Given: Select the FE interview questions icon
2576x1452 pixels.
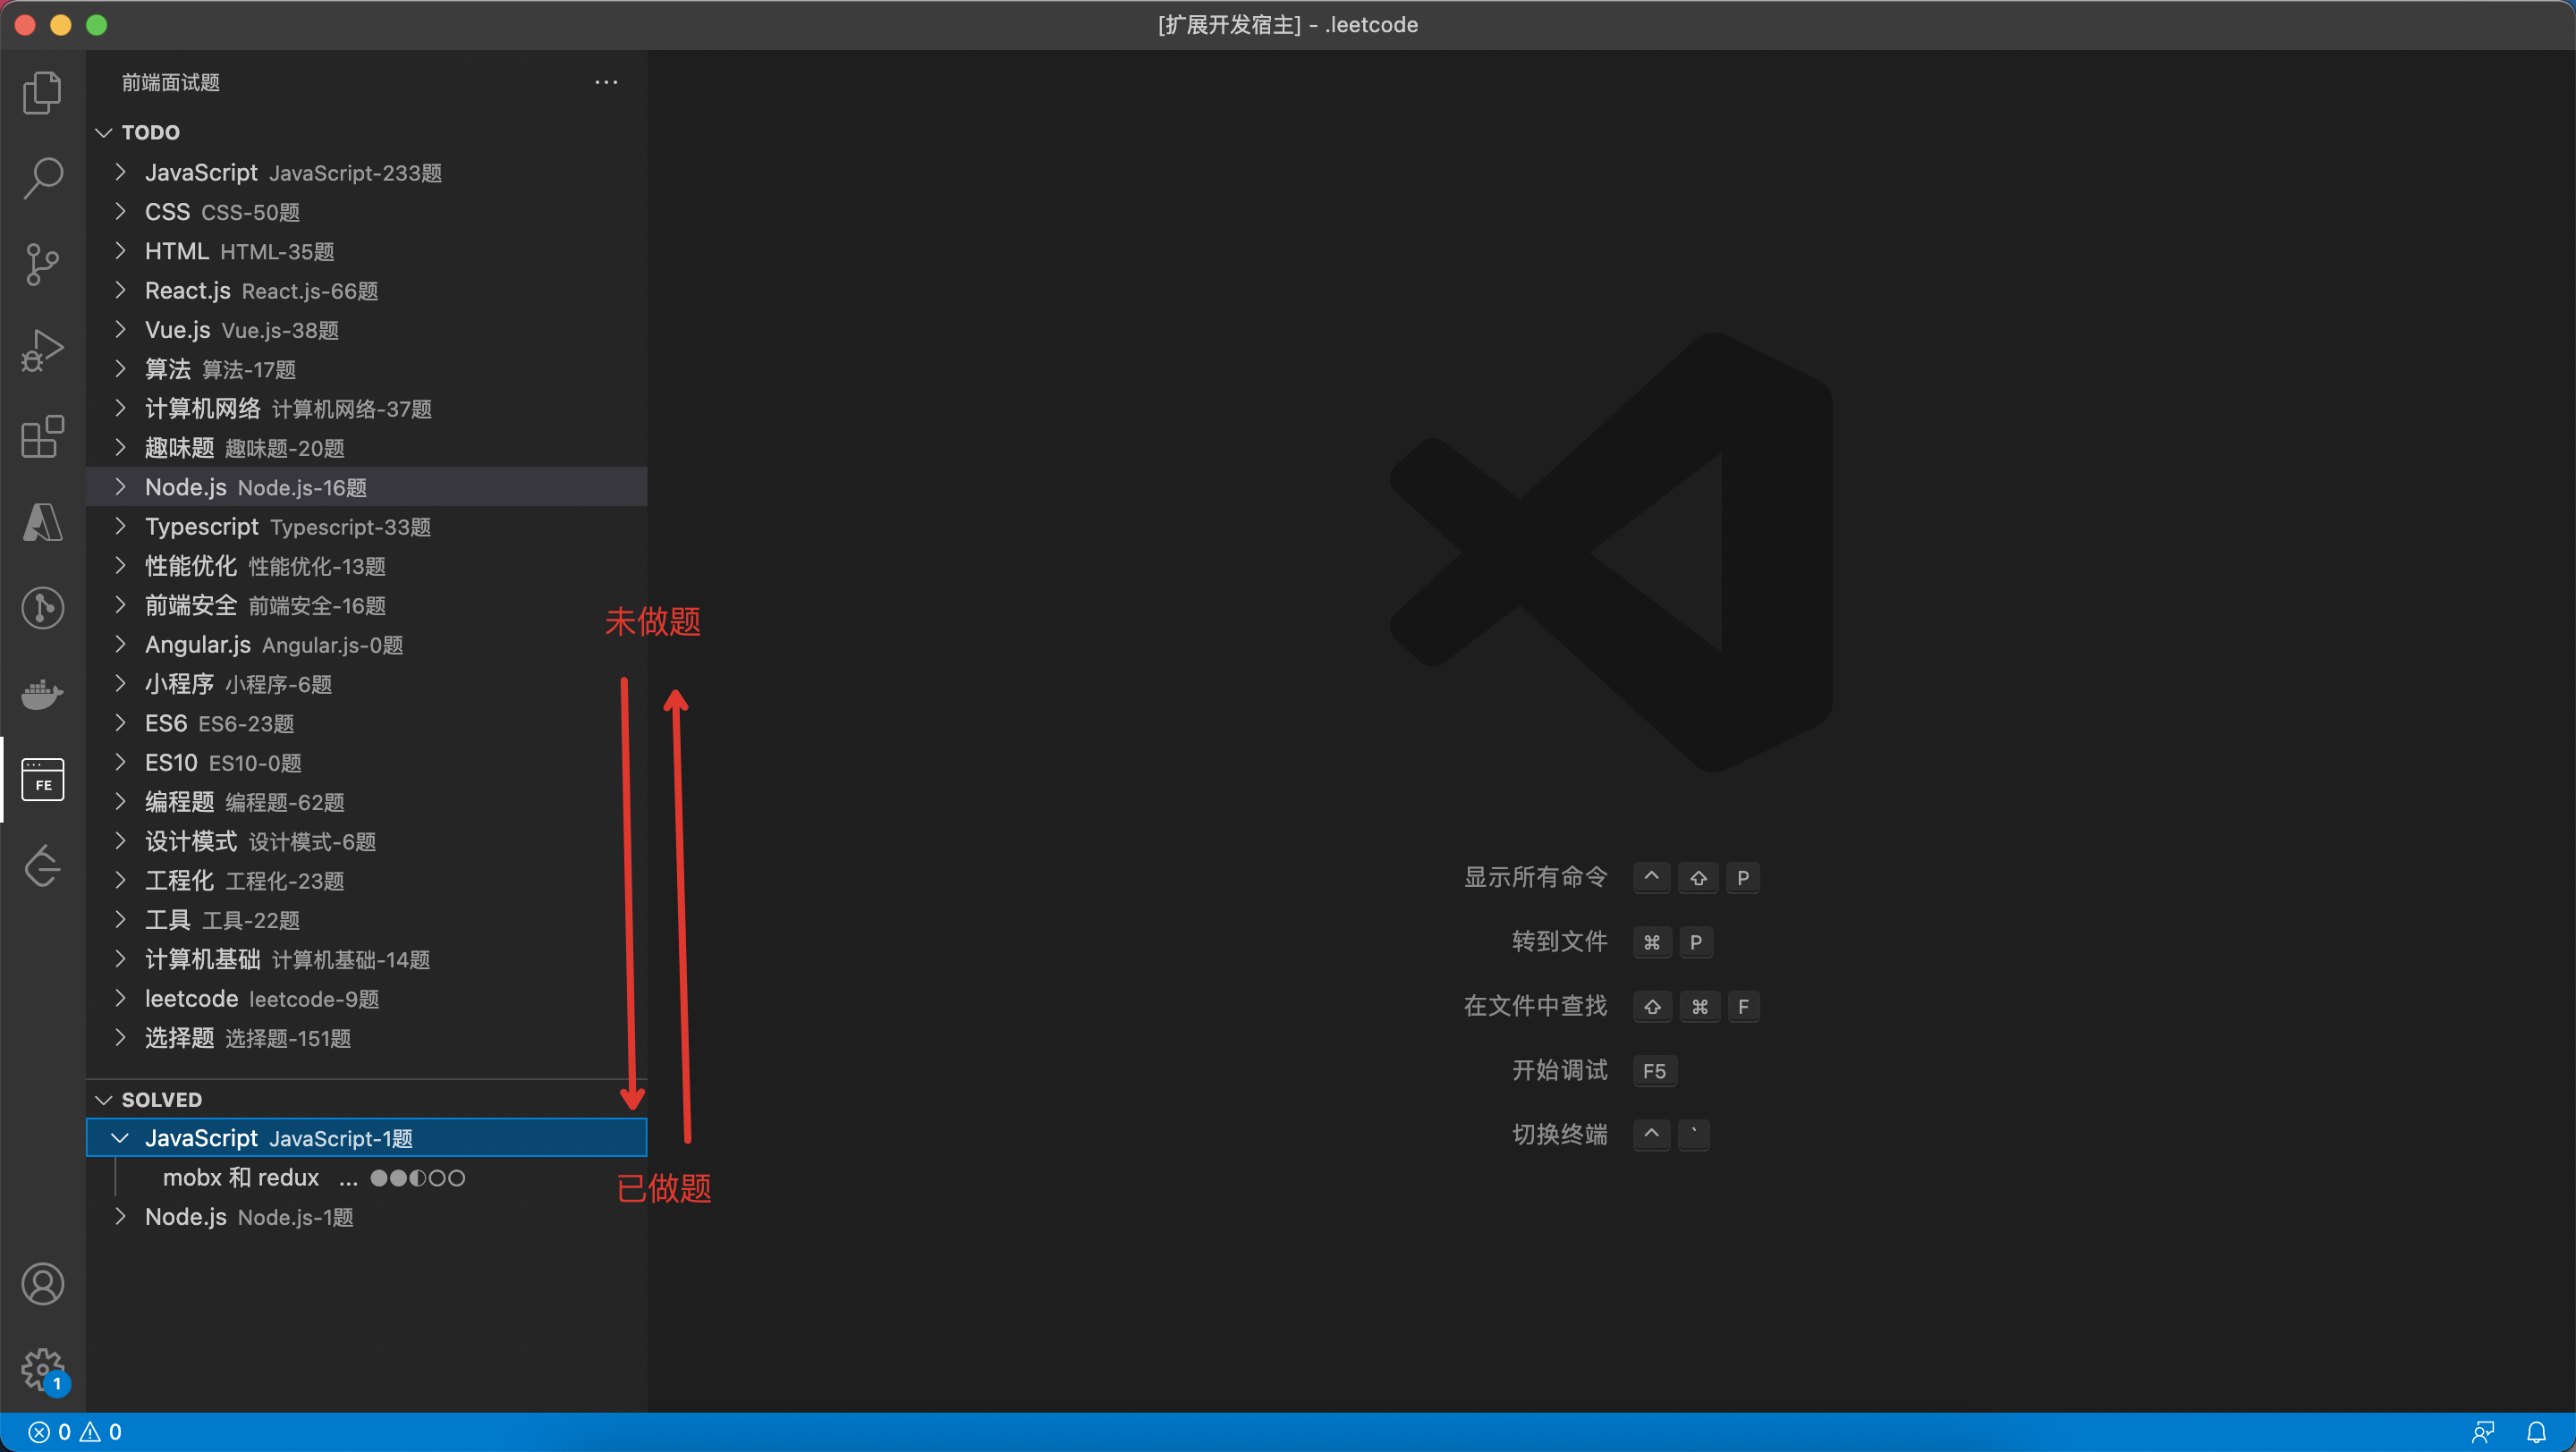Looking at the screenshot, I should click(42, 780).
